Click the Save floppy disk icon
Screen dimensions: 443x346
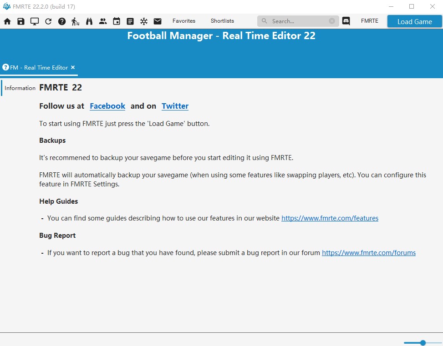coord(21,21)
